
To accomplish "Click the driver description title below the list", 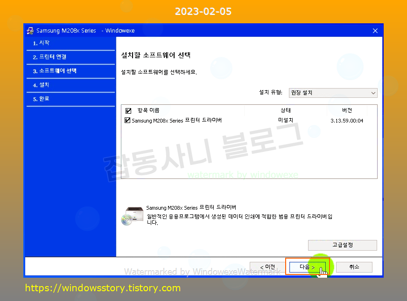I will coord(191,207).
